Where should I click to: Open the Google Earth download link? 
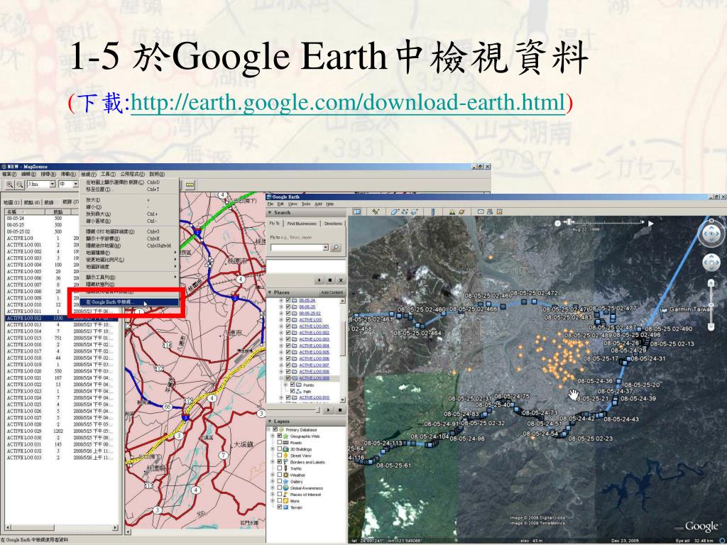tap(348, 102)
